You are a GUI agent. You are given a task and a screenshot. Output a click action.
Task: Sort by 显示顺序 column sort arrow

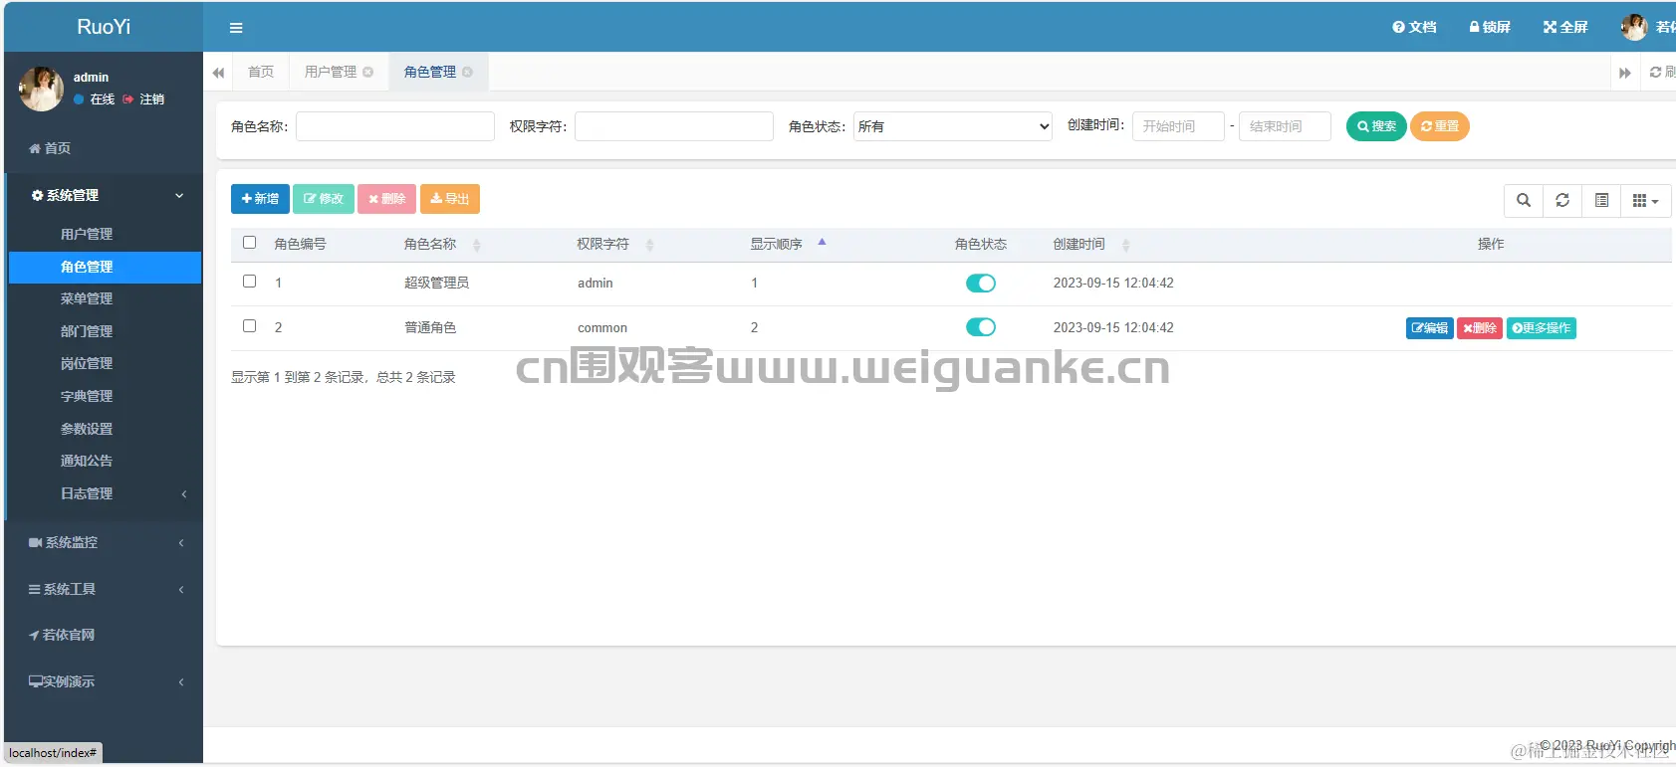[822, 243]
